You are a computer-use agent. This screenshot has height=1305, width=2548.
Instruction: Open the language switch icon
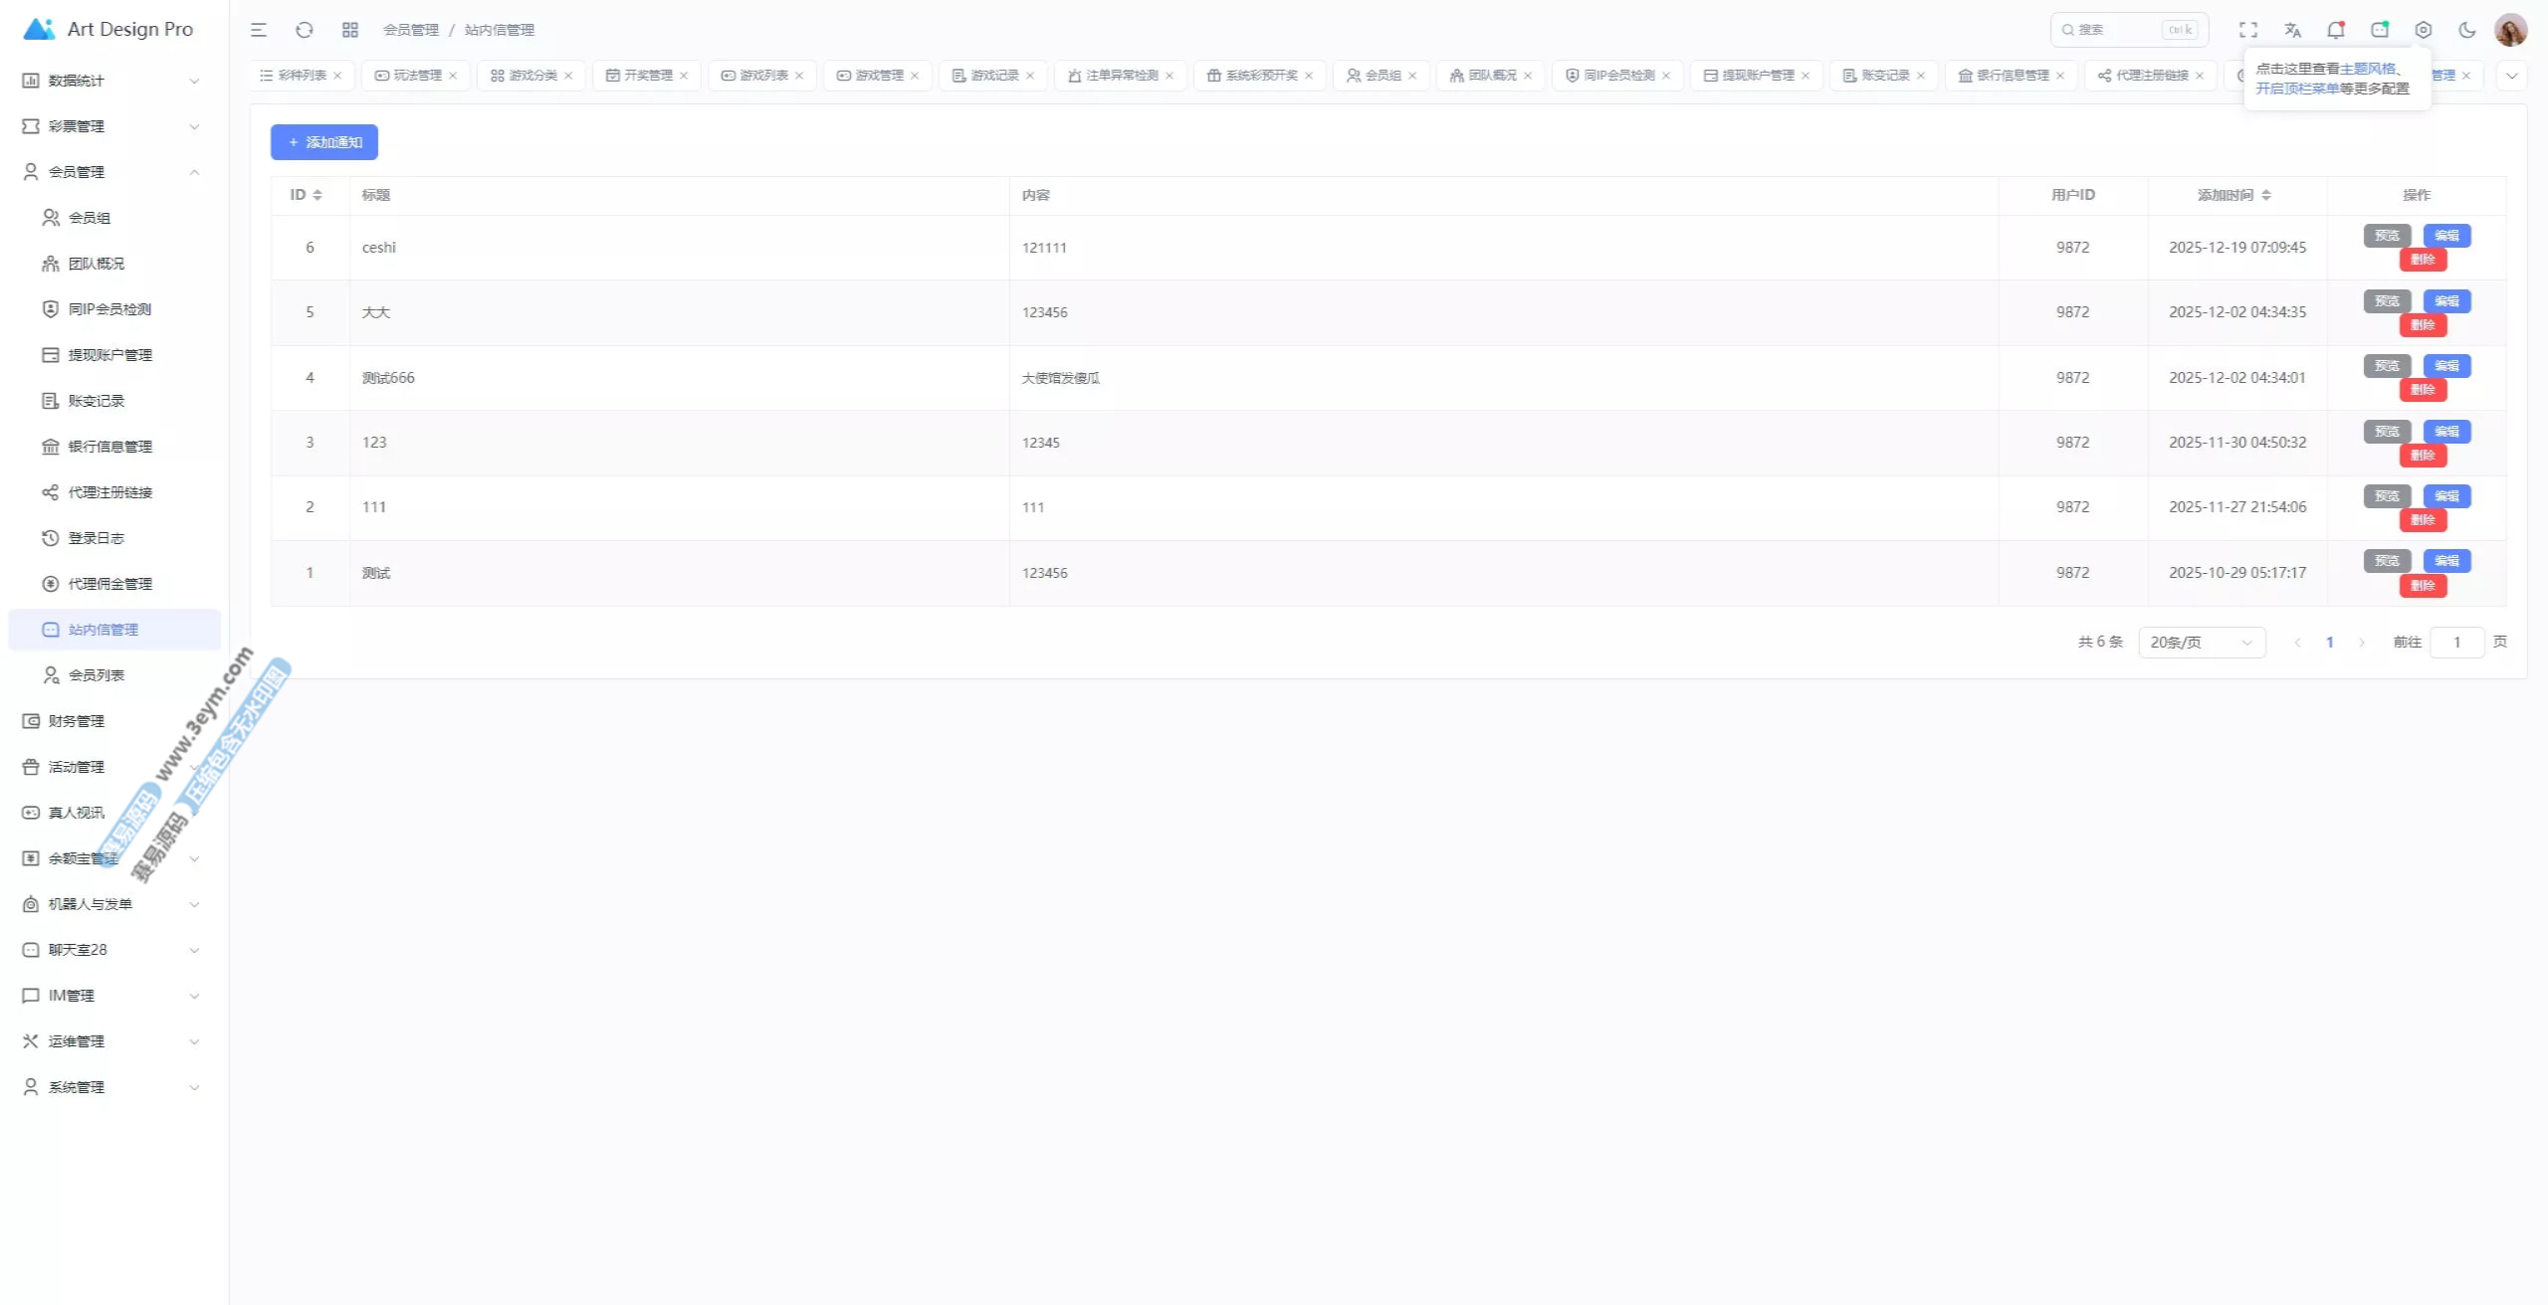2292,30
